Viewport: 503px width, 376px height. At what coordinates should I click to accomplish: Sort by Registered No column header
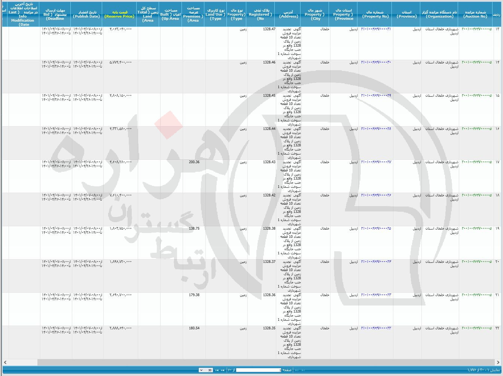point(261,14)
